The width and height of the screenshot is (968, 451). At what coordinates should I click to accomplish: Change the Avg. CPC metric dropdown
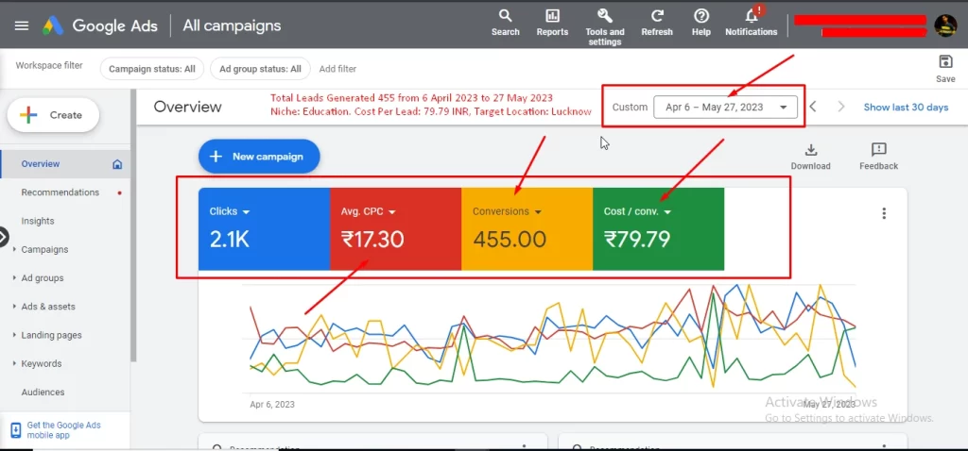click(x=369, y=211)
